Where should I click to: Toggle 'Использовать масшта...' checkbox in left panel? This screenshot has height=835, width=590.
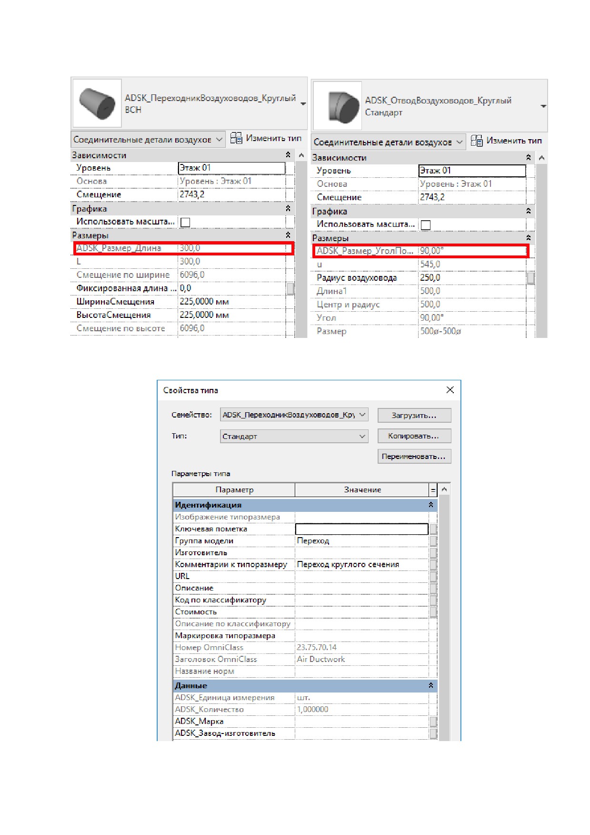coord(185,222)
